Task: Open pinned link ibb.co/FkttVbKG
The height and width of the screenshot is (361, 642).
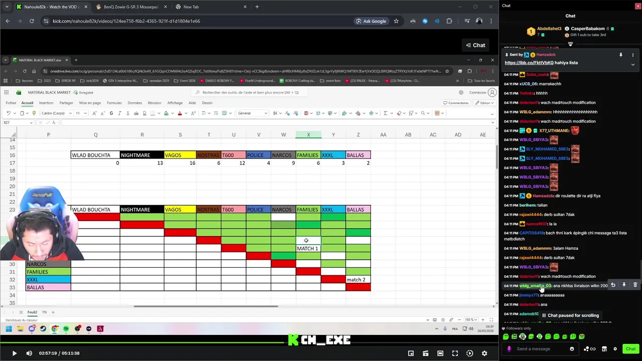Action: click(529, 63)
